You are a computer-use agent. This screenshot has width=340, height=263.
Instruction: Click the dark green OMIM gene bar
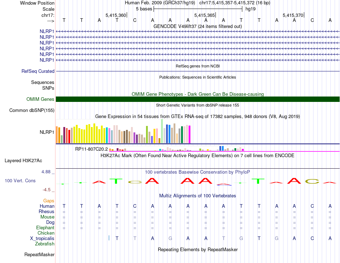coord(198,99)
